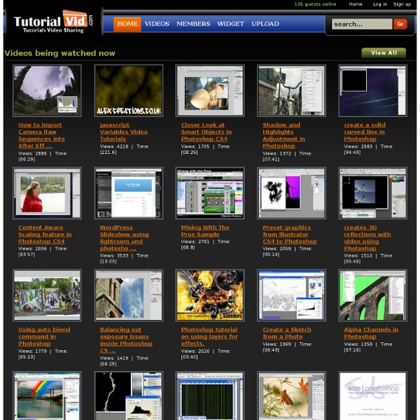Screen dimensions: 420x420
Task: Click the 'Videos being watched now' heading
Action: pos(59,53)
